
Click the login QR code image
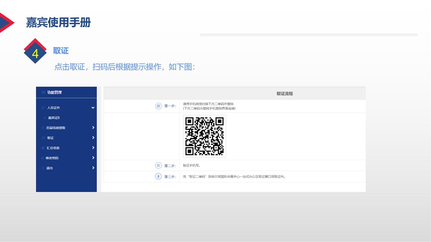pyautogui.click(x=204, y=136)
